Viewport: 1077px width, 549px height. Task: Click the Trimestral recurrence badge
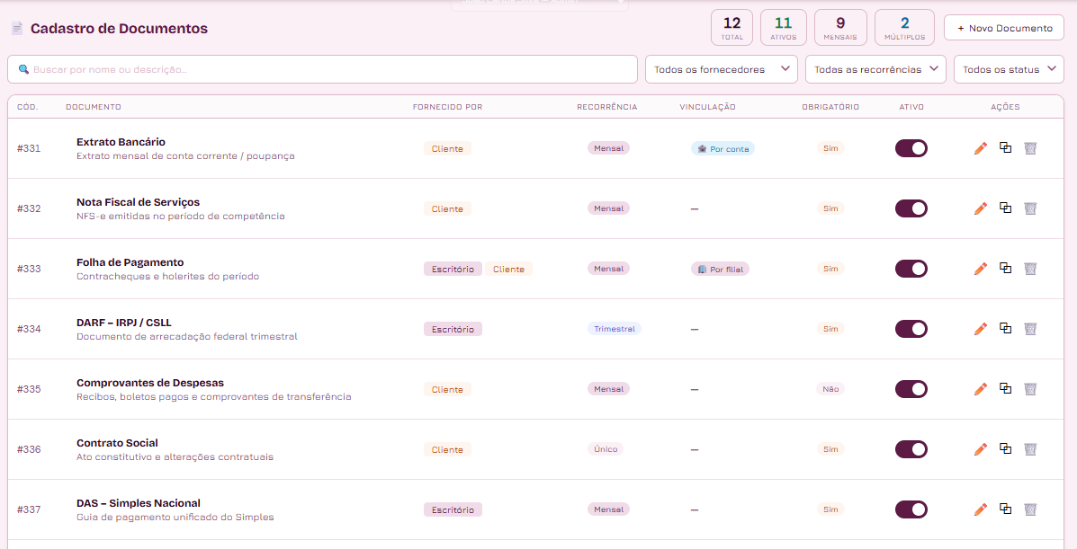[x=614, y=329]
